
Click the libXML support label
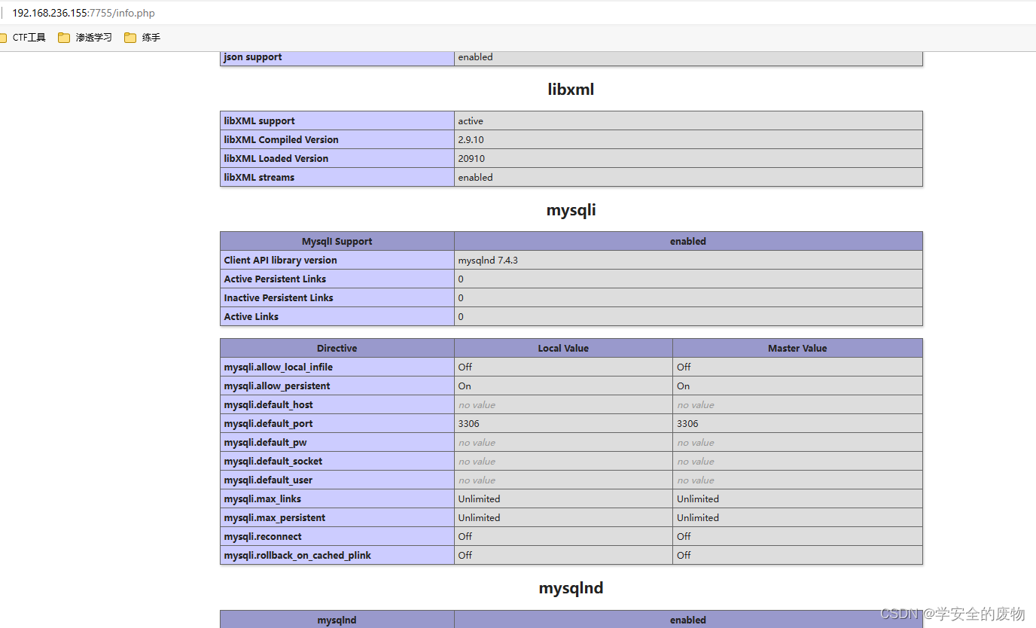259,120
